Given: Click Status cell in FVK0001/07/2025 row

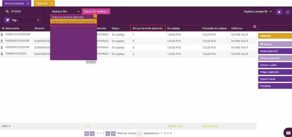Looking at the screenshot, I should [x=118, y=54].
